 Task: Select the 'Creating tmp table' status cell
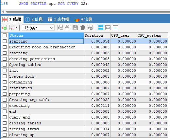tap(46, 100)
